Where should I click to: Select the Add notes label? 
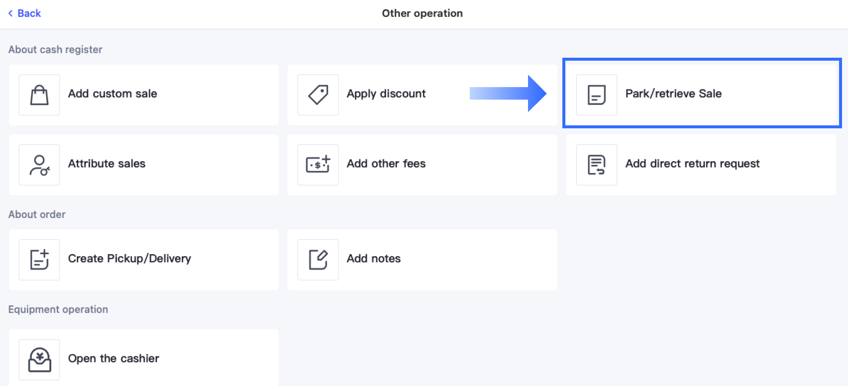coord(374,259)
